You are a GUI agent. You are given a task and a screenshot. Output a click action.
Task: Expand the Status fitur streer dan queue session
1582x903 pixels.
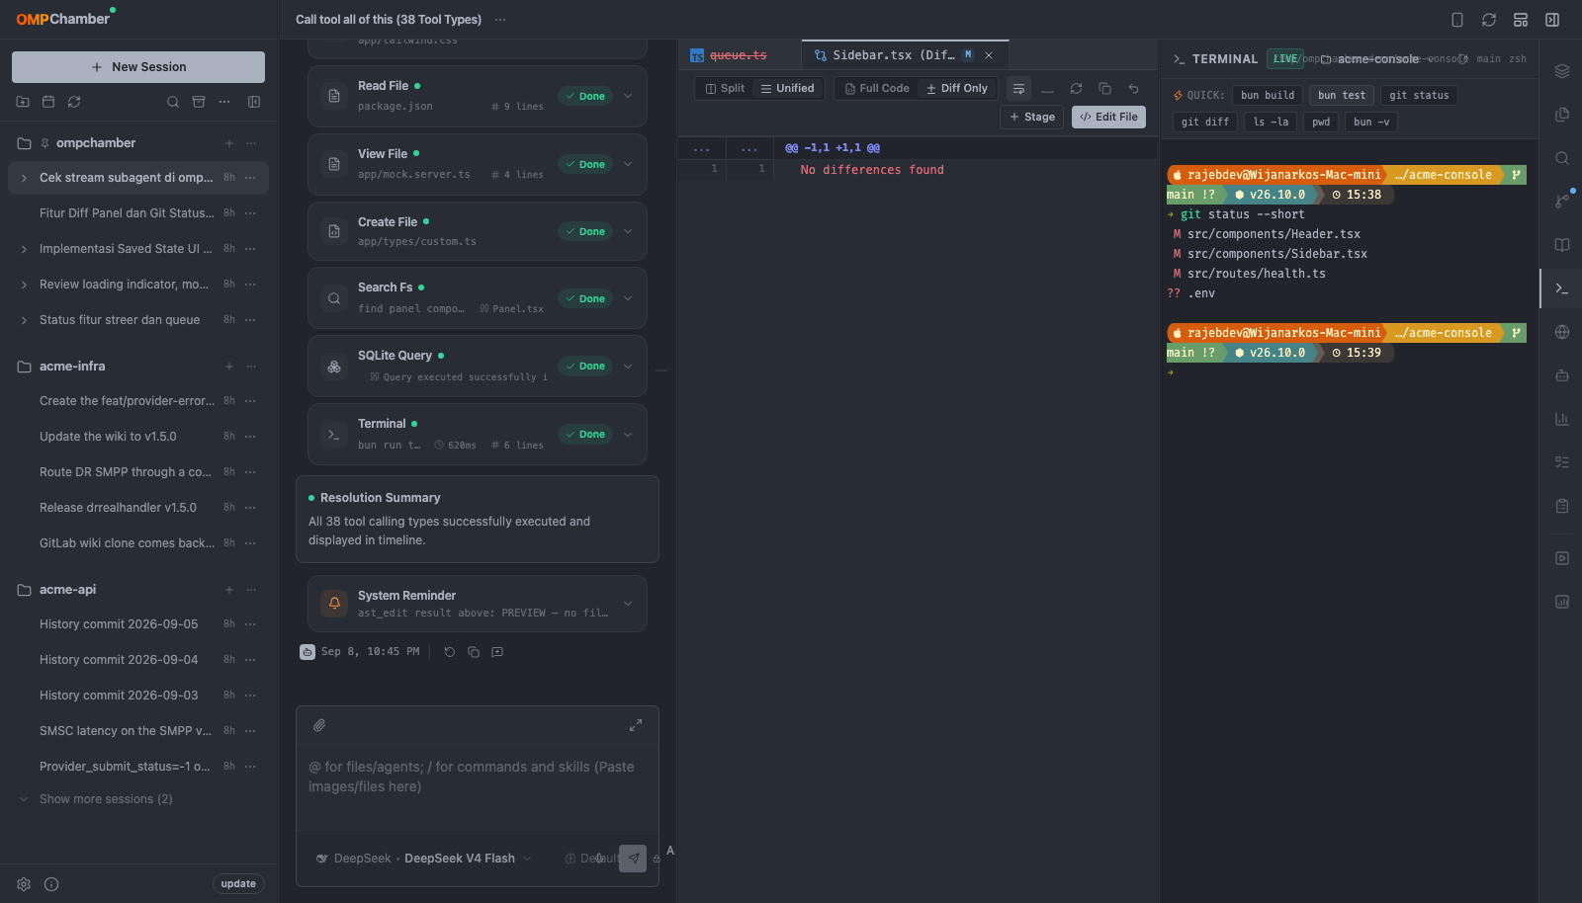[24, 320]
